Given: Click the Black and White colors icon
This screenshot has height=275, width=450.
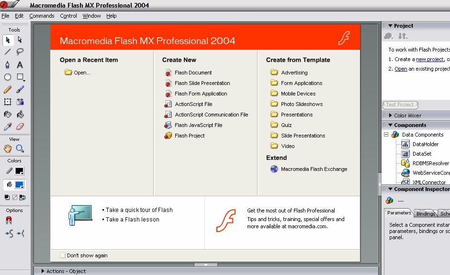Looking at the screenshot, I should click(x=7, y=197).
